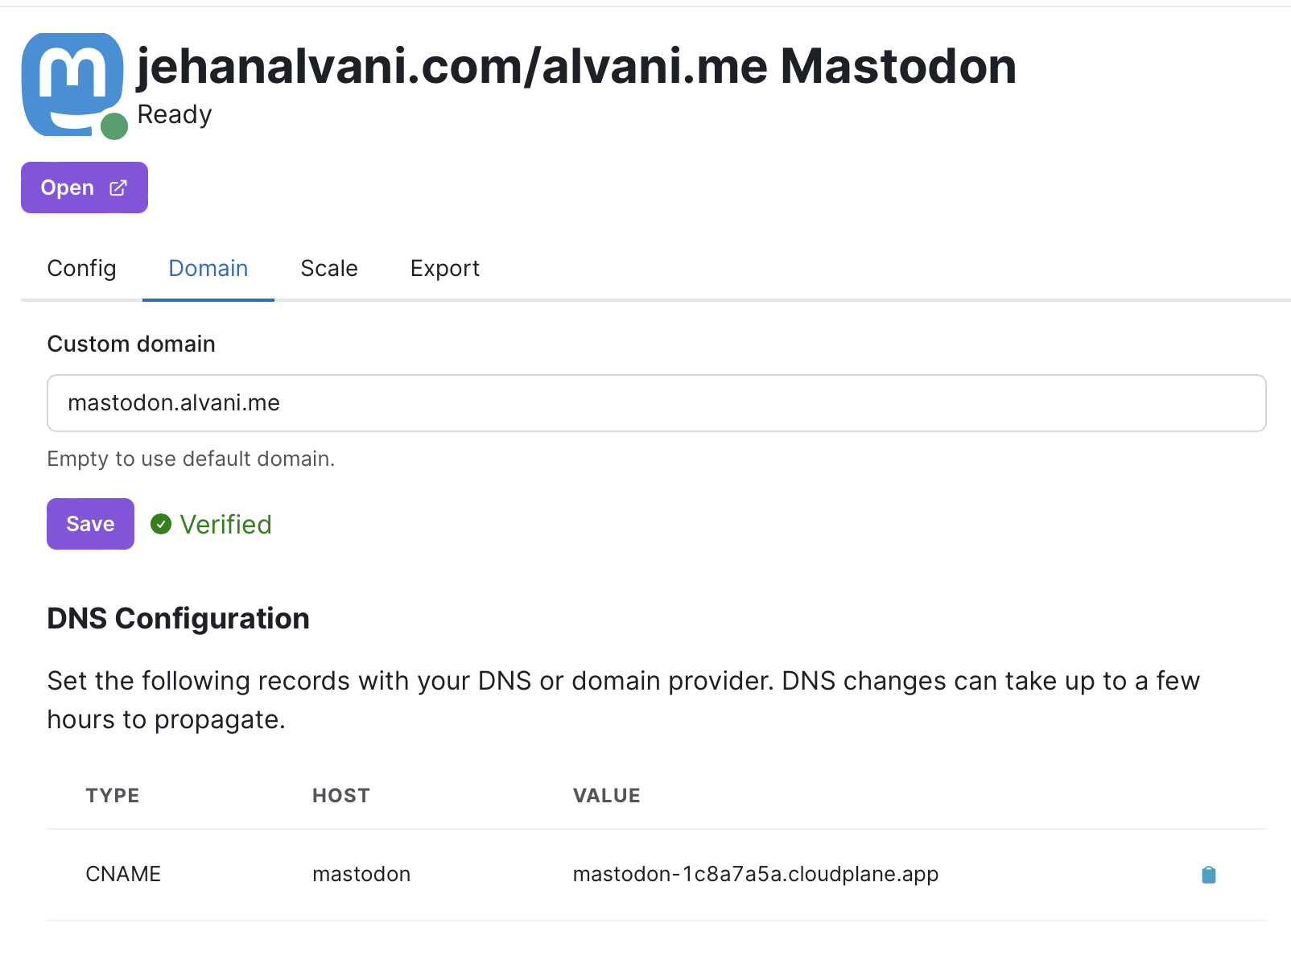Viewport: 1291px width, 956px height.
Task: Click the CNAME record type cell
Action: pos(123,874)
